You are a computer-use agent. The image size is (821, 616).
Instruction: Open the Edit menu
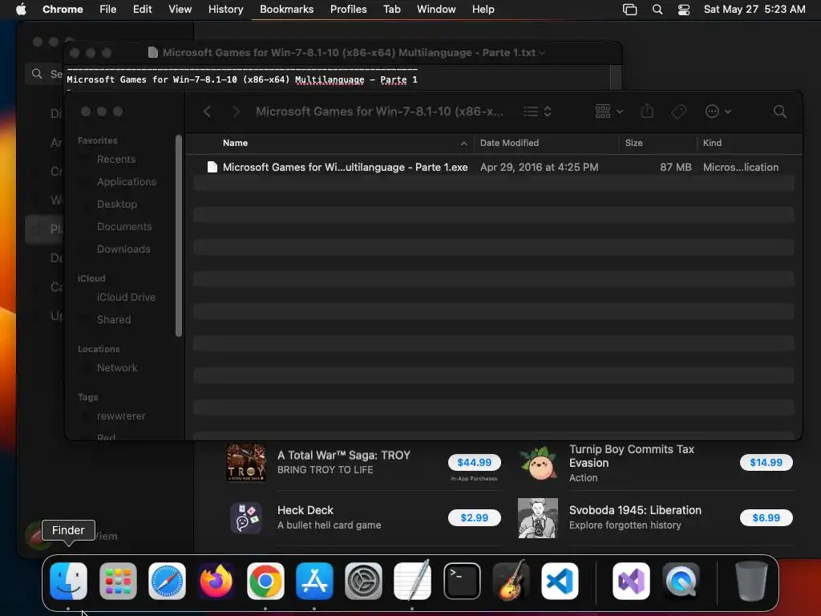(x=143, y=9)
